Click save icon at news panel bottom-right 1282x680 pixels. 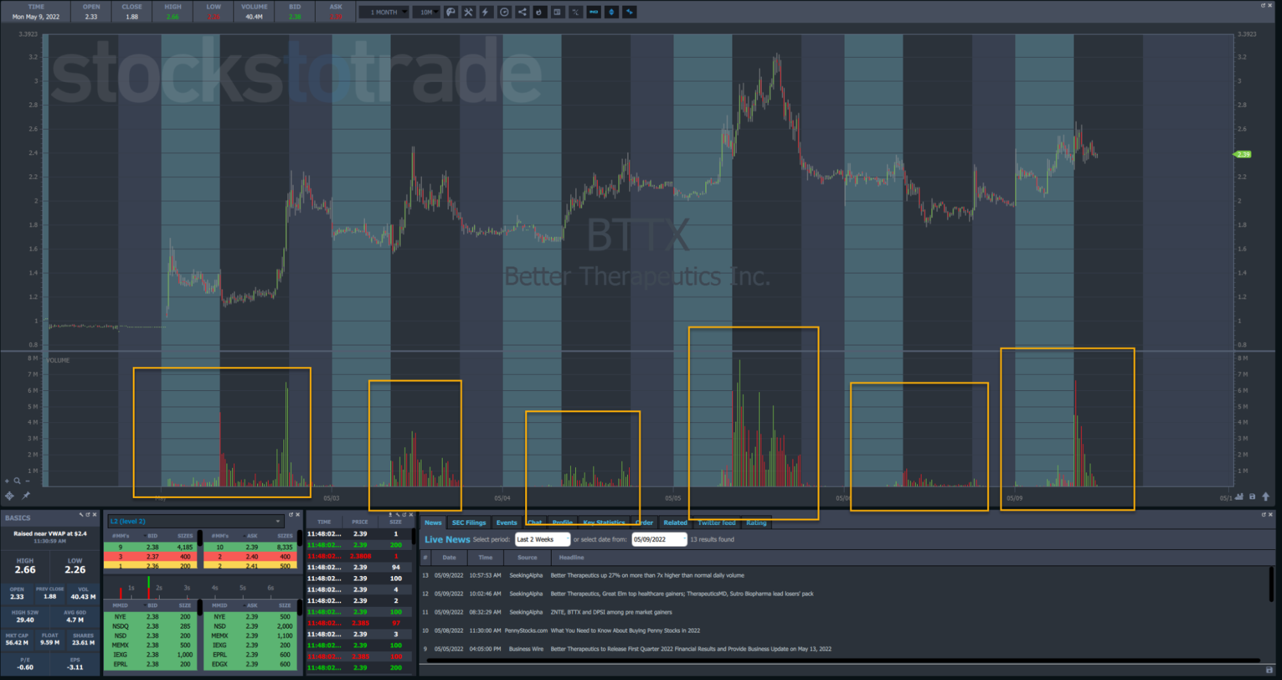point(1269,670)
